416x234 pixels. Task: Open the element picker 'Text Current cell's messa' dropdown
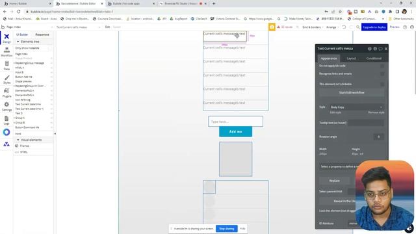(x=78, y=27)
